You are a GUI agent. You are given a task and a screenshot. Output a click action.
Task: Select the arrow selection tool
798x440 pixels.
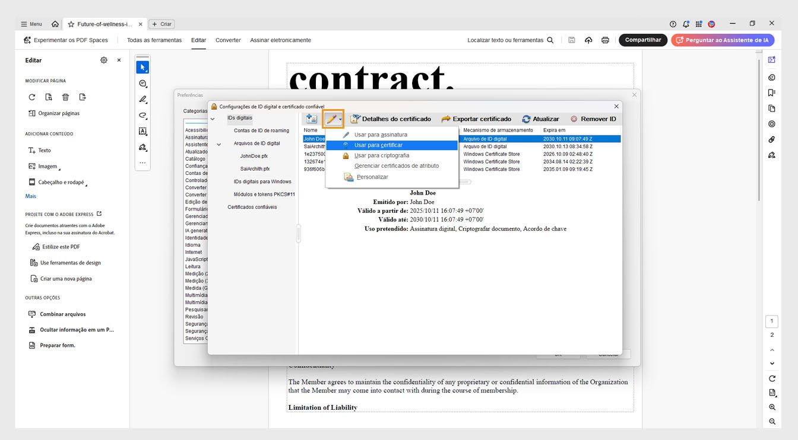tap(142, 66)
